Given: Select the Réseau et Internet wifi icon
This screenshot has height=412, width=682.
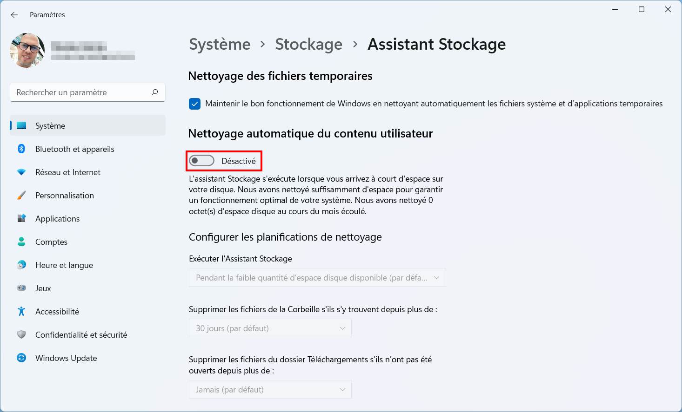Looking at the screenshot, I should (21, 172).
